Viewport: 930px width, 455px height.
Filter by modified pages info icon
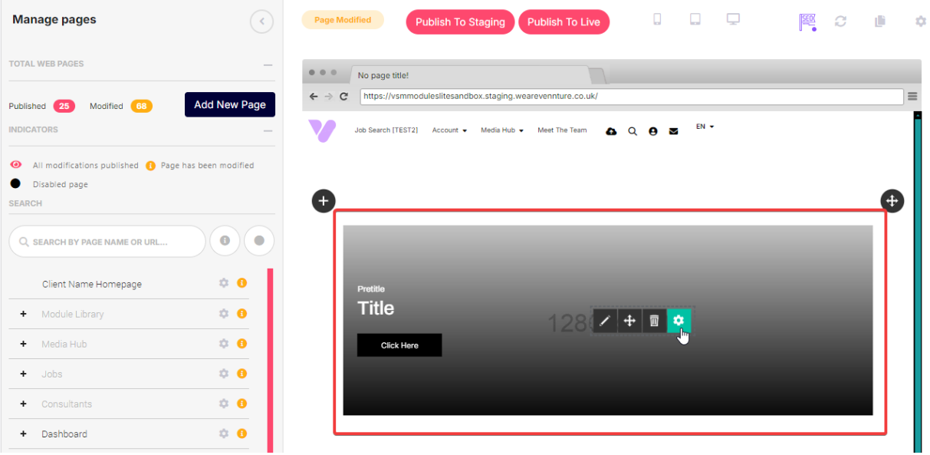pos(225,241)
